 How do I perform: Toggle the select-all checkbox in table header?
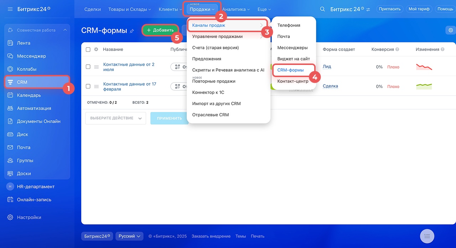88,50
